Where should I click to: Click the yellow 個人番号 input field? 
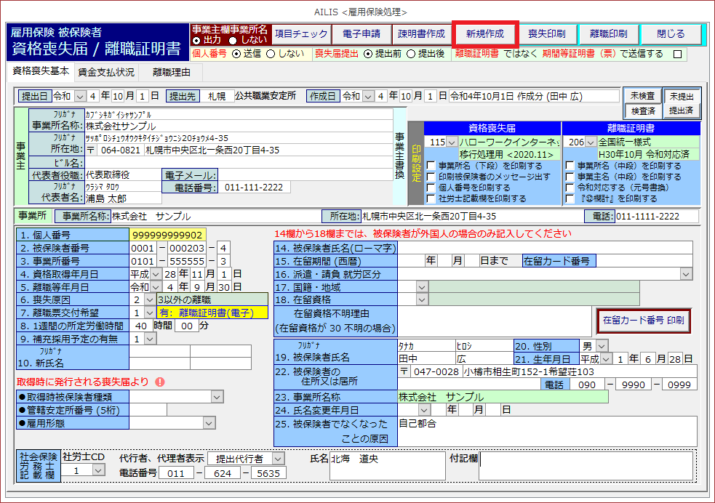[x=167, y=235]
